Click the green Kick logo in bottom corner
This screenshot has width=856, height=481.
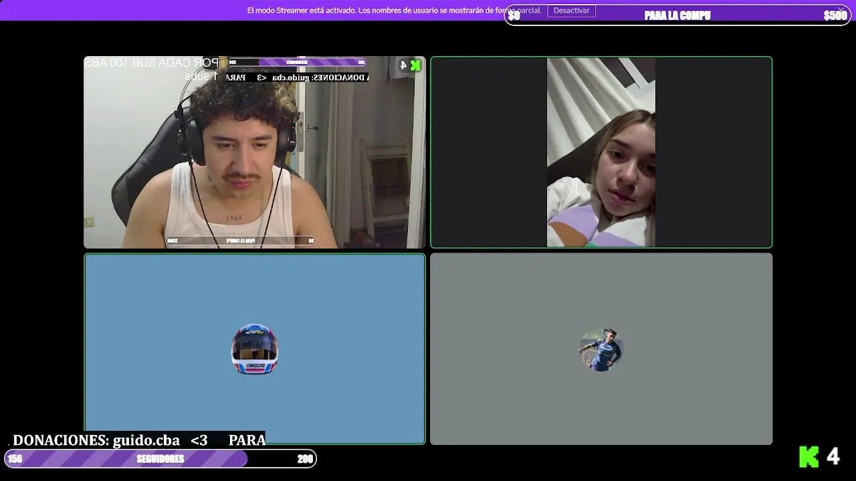point(809,457)
